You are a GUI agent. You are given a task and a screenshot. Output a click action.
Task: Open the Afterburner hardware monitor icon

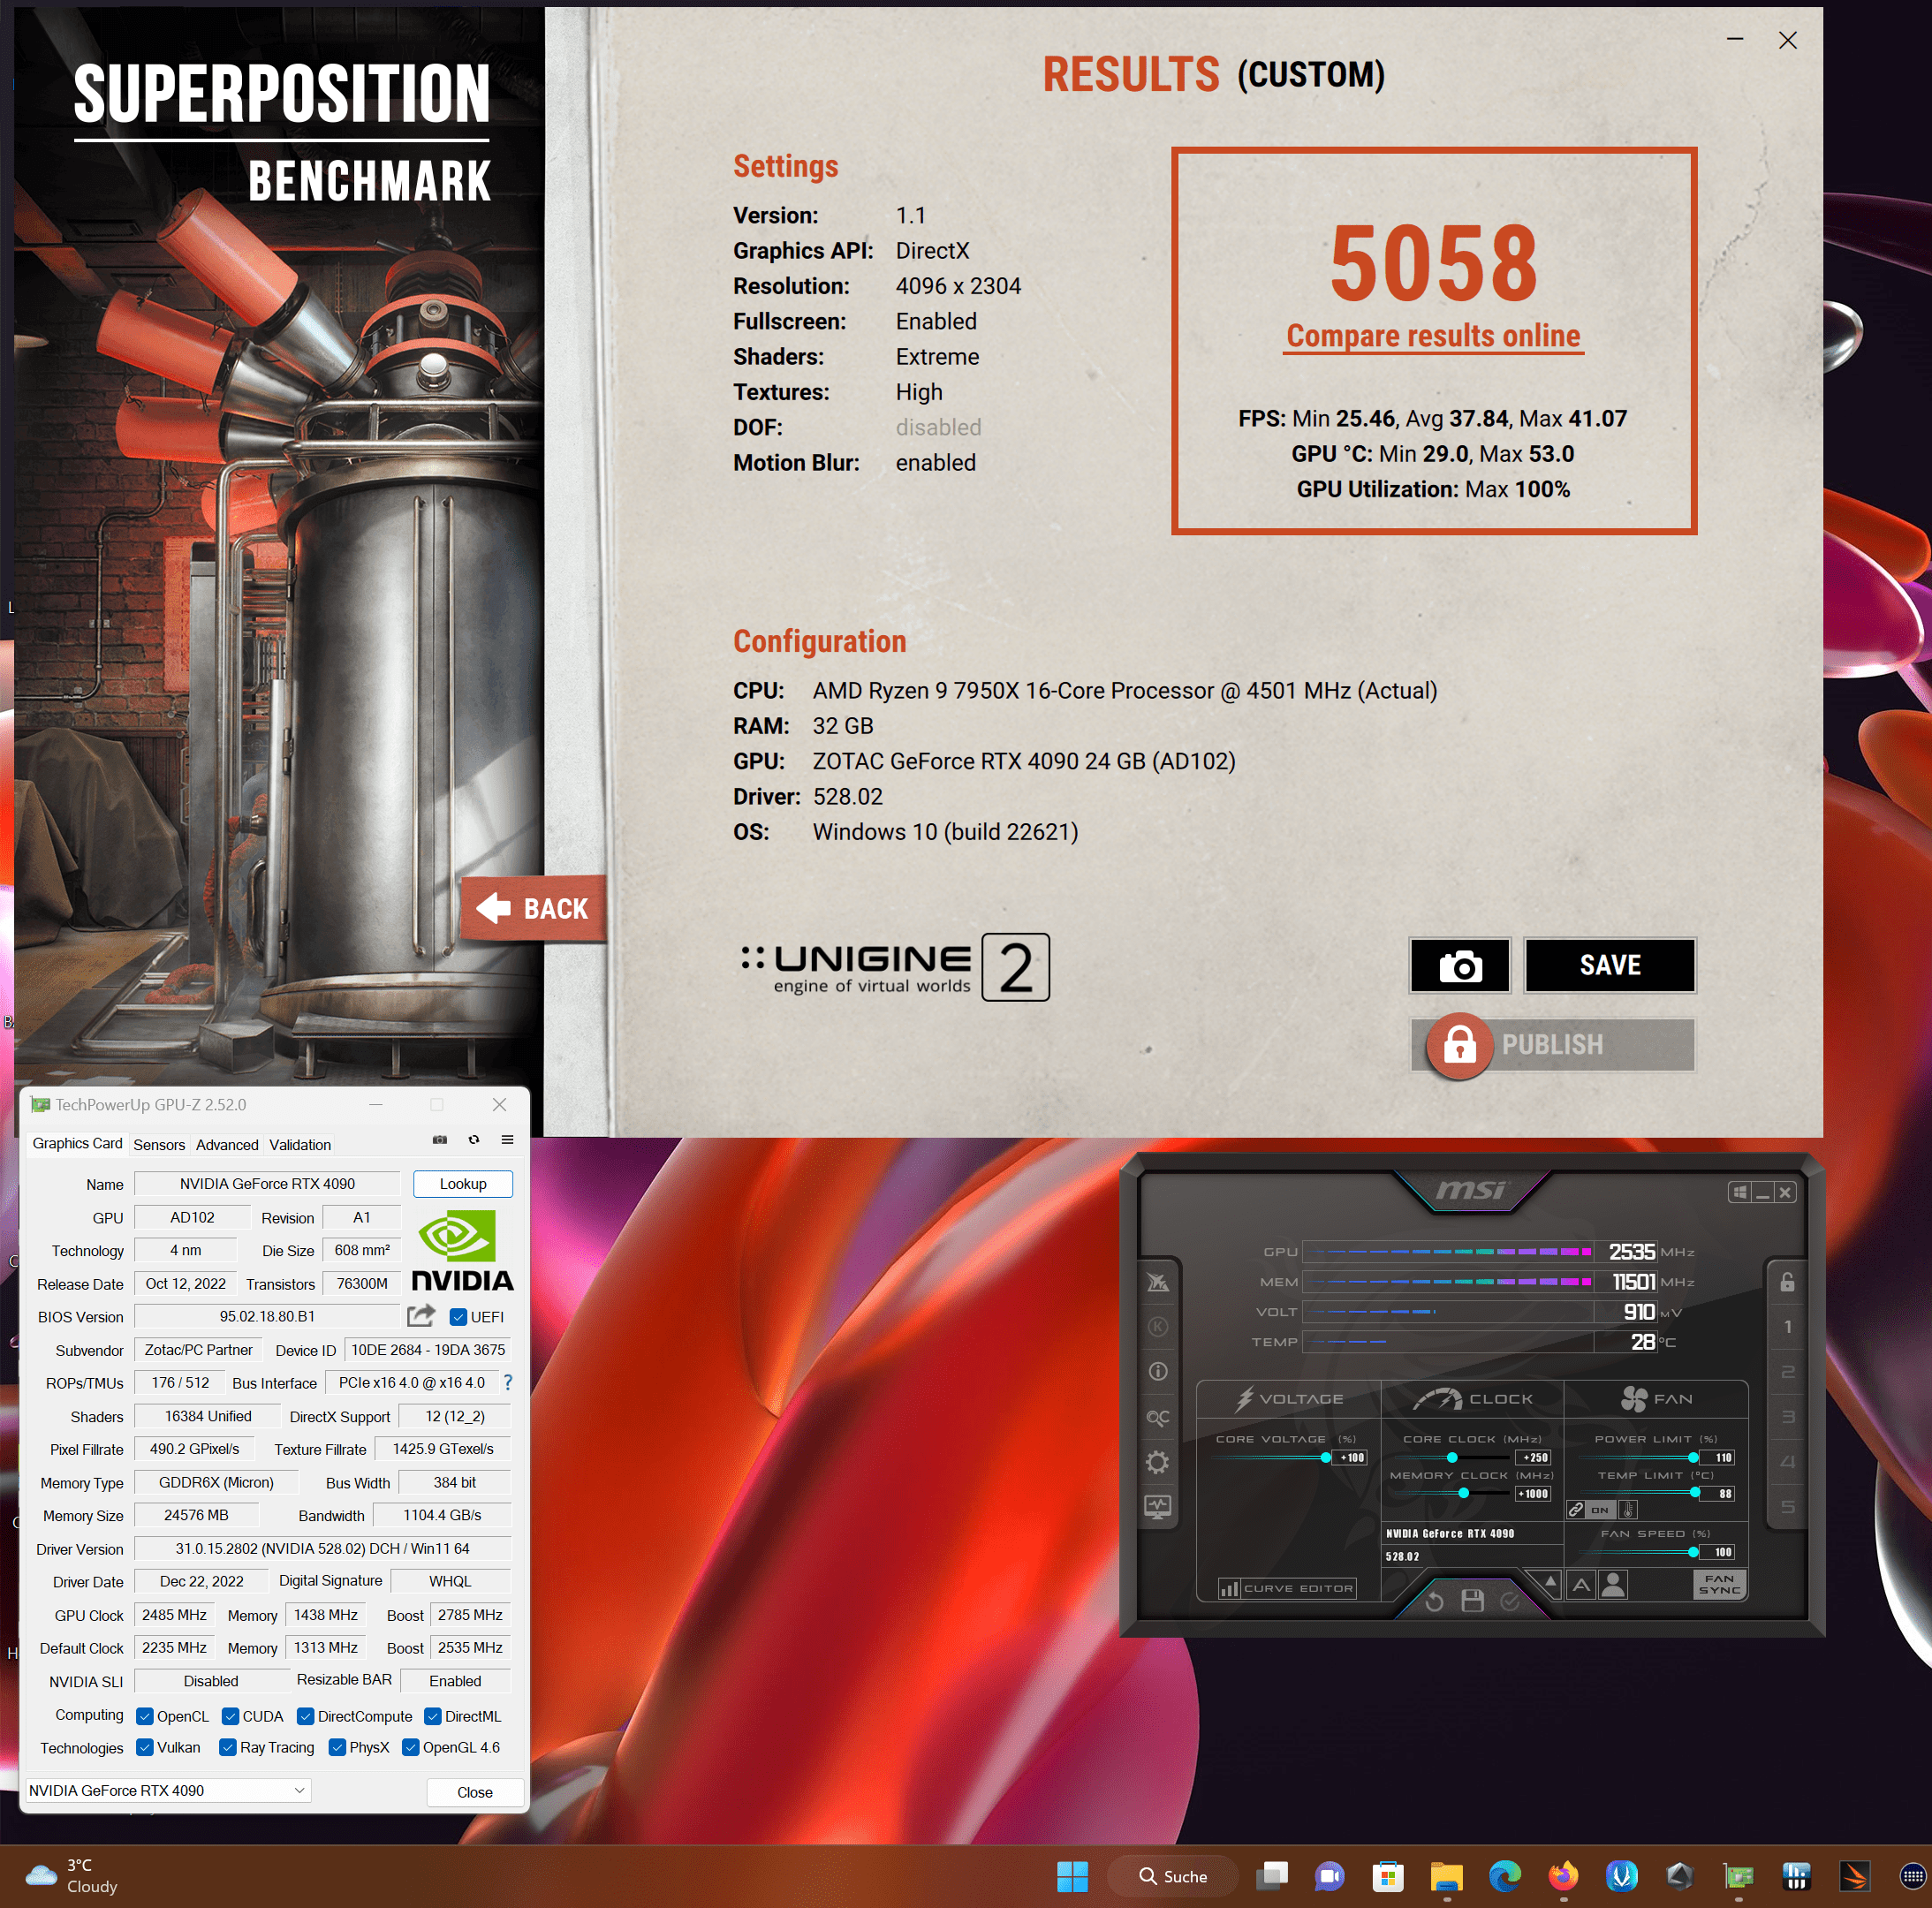(x=1158, y=1507)
